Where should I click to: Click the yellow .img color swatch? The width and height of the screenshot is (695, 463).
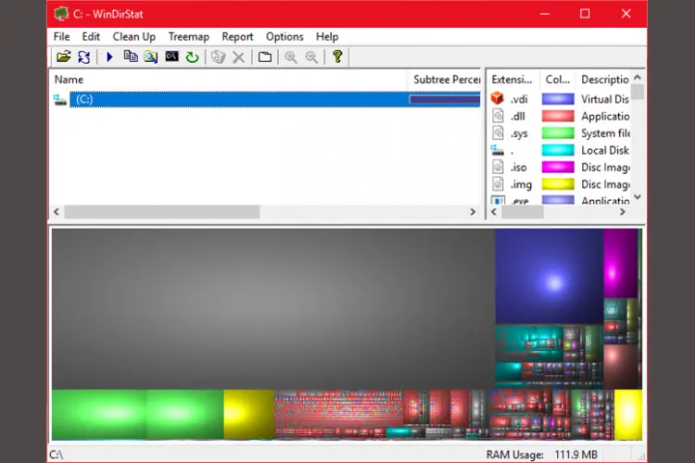[x=558, y=184]
